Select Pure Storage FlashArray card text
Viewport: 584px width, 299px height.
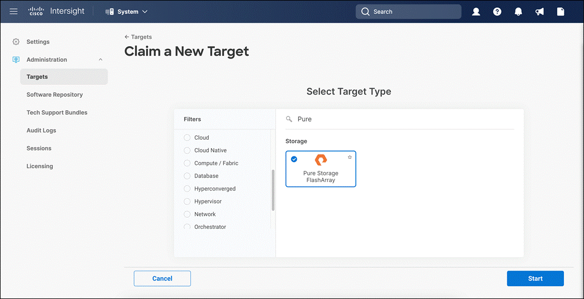point(321,177)
